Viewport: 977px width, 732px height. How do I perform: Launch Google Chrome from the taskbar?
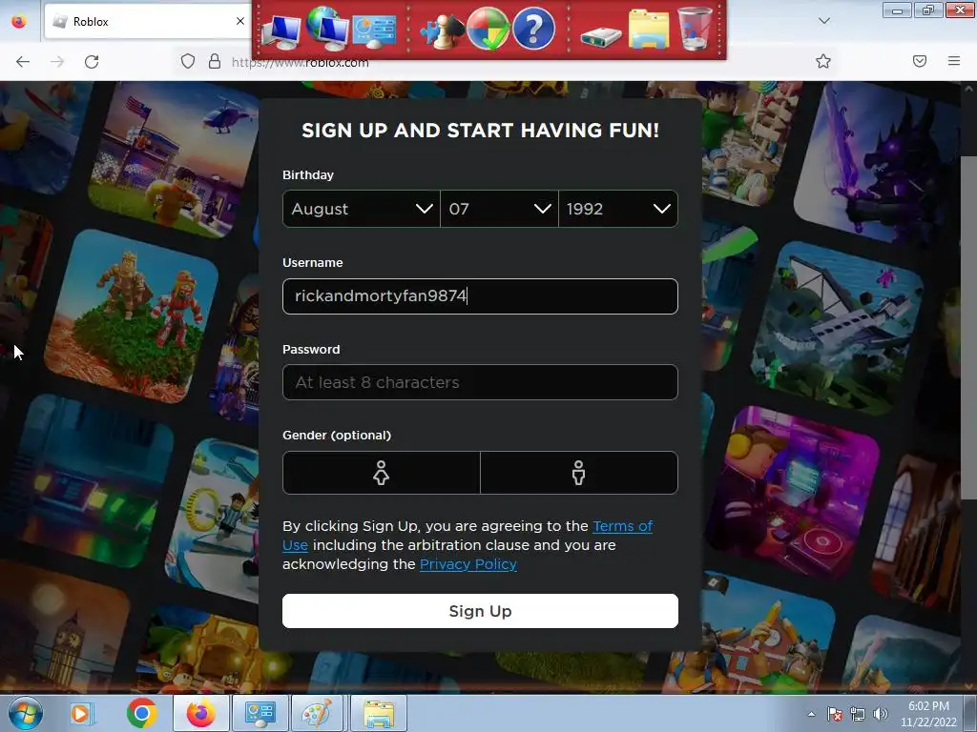(142, 713)
